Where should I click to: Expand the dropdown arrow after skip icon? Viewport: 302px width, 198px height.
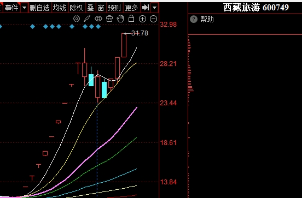tap(154, 8)
